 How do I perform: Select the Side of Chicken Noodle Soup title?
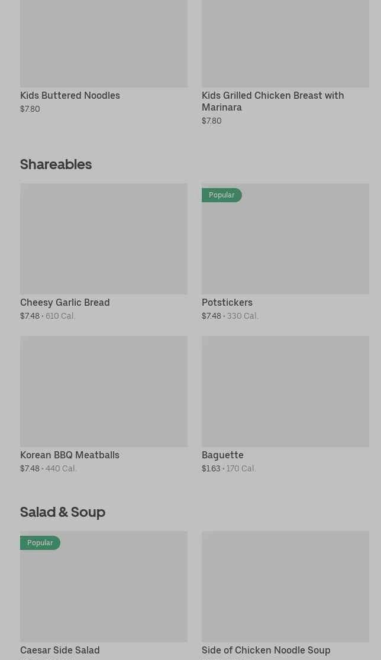pos(266,650)
